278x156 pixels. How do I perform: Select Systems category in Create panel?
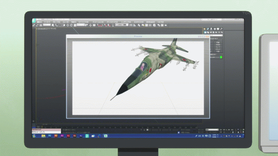[x=222, y=32]
